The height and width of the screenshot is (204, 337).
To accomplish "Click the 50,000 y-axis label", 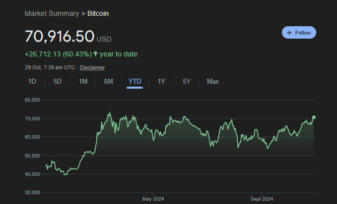I will pos(32,156).
